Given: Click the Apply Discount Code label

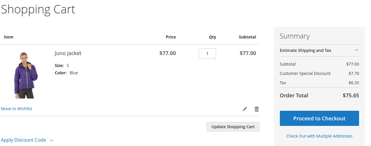Looking at the screenshot, I should click(23, 140).
